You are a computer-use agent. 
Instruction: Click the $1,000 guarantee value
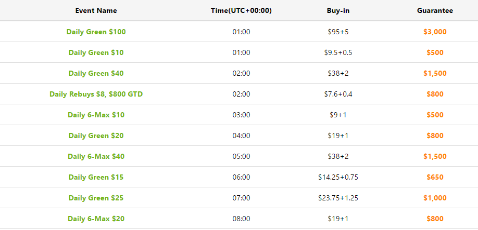pos(435,198)
